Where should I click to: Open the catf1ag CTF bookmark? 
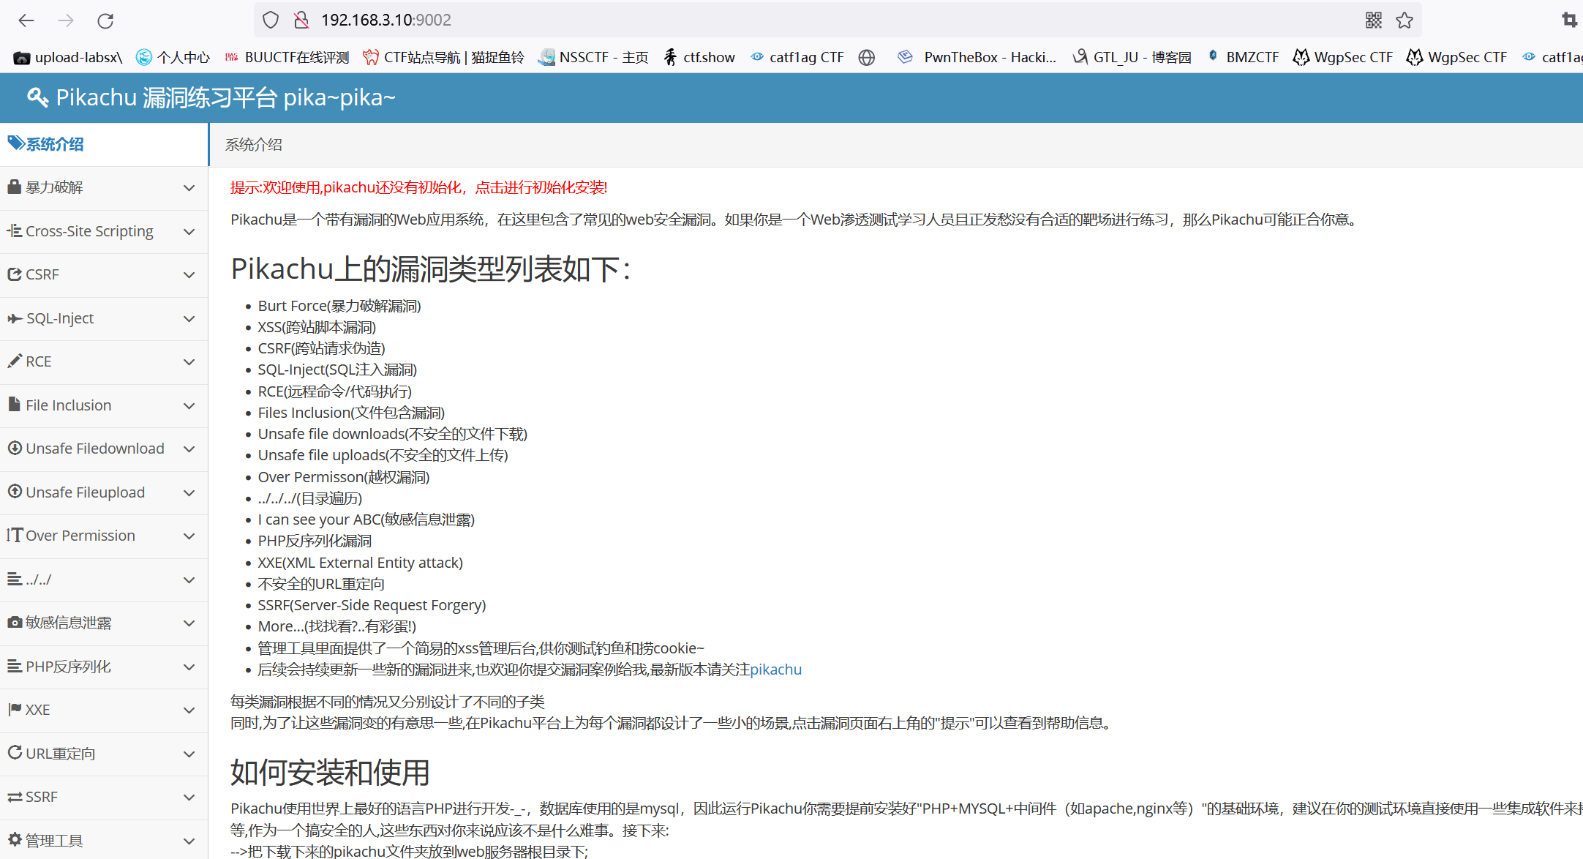tap(797, 57)
